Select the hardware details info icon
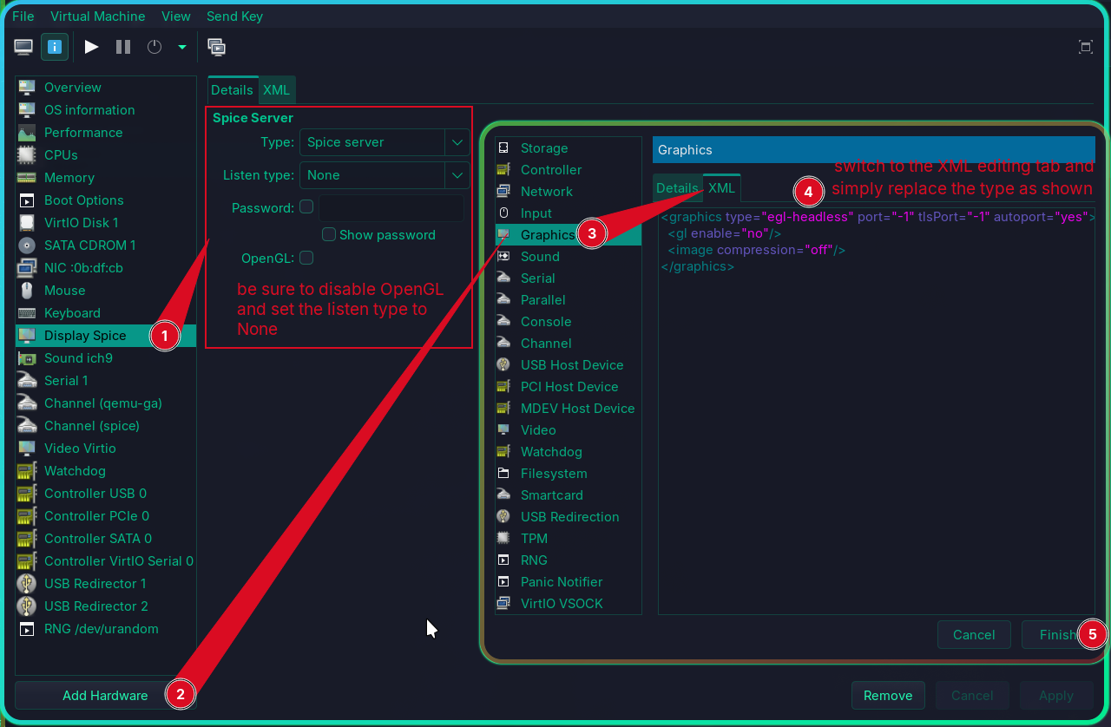This screenshot has width=1111, height=727. pyautogui.click(x=54, y=47)
